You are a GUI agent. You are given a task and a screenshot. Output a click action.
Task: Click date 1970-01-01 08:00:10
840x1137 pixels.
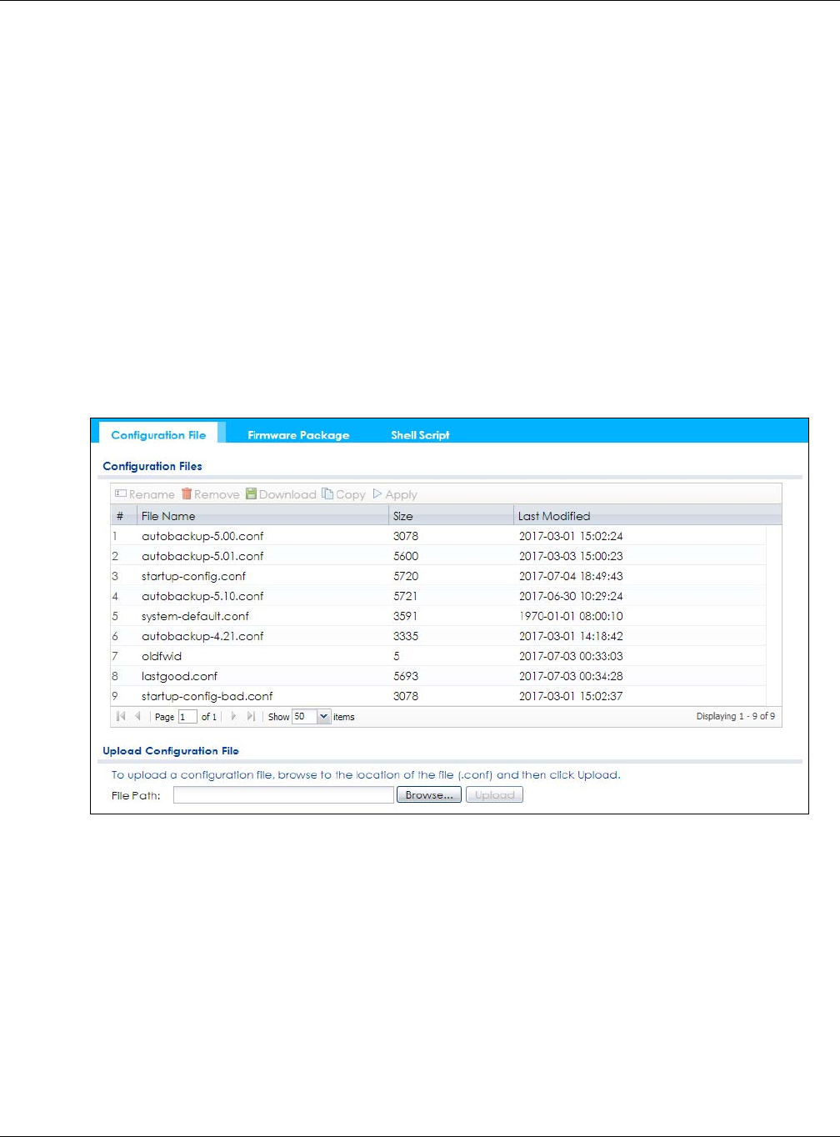pos(571,616)
